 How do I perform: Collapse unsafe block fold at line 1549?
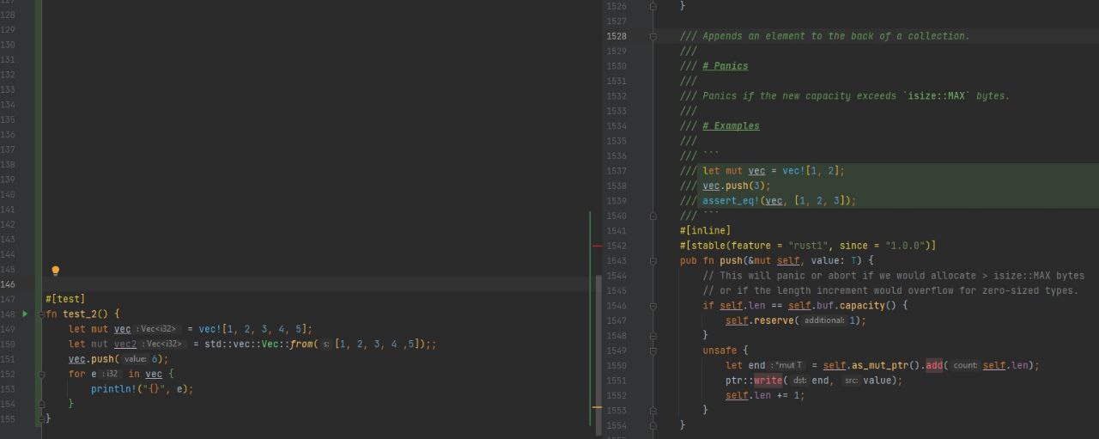pyautogui.click(x=653, y=351)
